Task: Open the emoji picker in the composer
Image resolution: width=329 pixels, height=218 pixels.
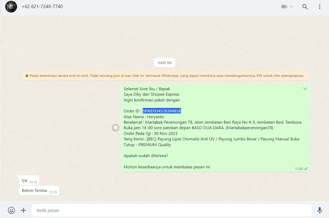Action: click(11, 210)
